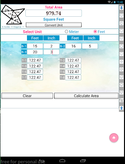Screen dimensions: 125x164
Task: Tap the pink home floating button
Action: [x=114, y=138]
